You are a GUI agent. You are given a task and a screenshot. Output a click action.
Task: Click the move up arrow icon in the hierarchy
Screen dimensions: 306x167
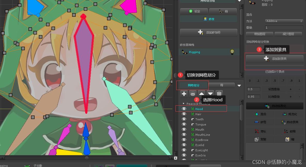click(x=202, y=94)
